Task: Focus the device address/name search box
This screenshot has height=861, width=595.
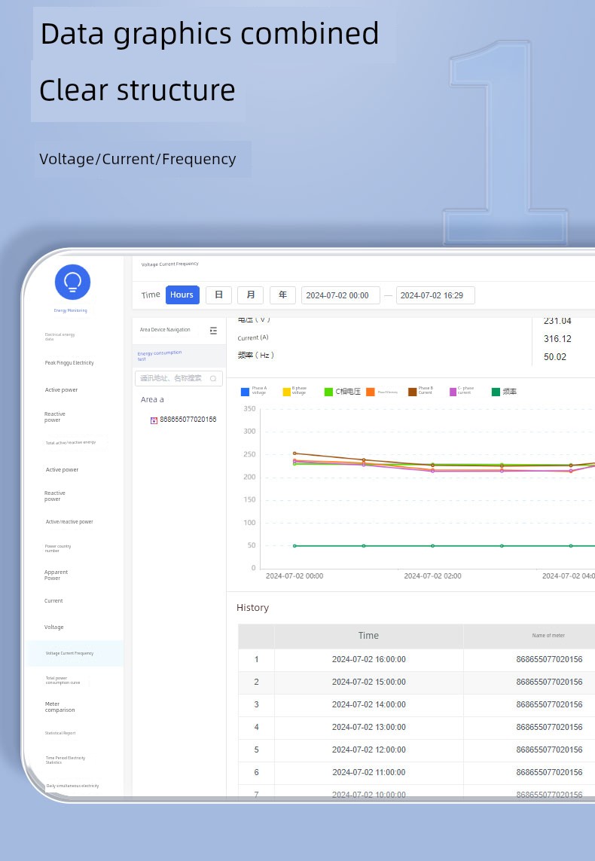Action: pyautogui.click(x=179, y=378)
